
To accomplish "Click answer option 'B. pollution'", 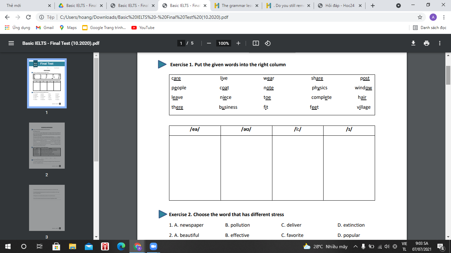I will pos(237,225).
